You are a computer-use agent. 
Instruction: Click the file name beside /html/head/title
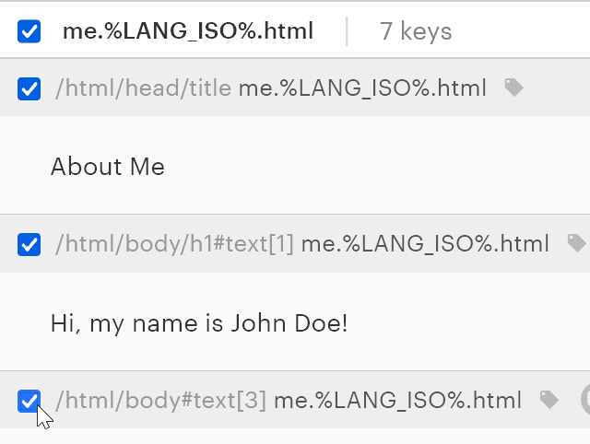click(362, 88)
